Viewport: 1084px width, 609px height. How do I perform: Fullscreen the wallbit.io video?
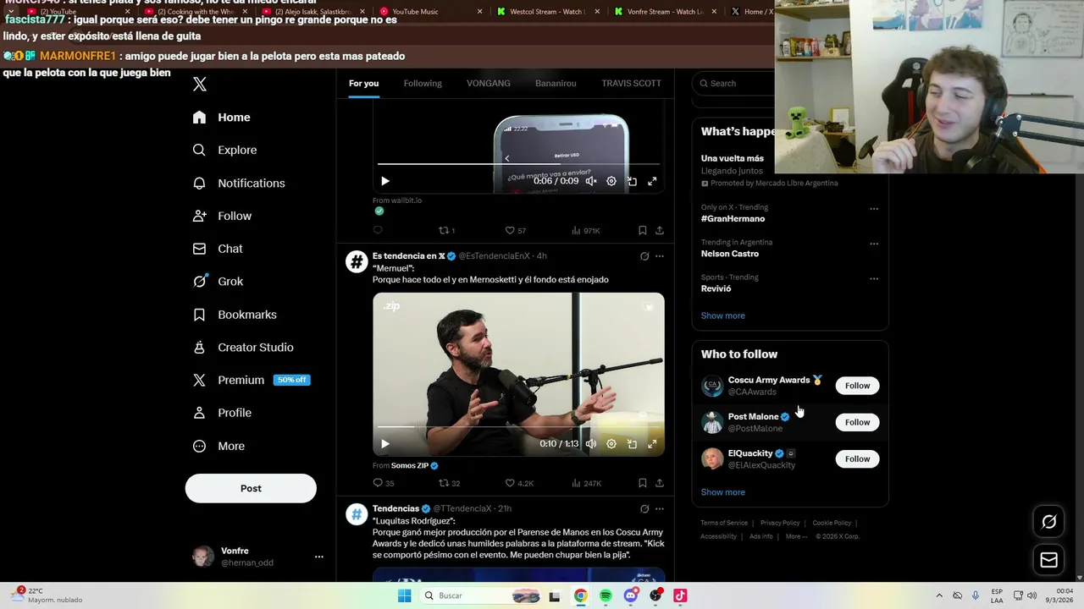(x=652, y=181)
